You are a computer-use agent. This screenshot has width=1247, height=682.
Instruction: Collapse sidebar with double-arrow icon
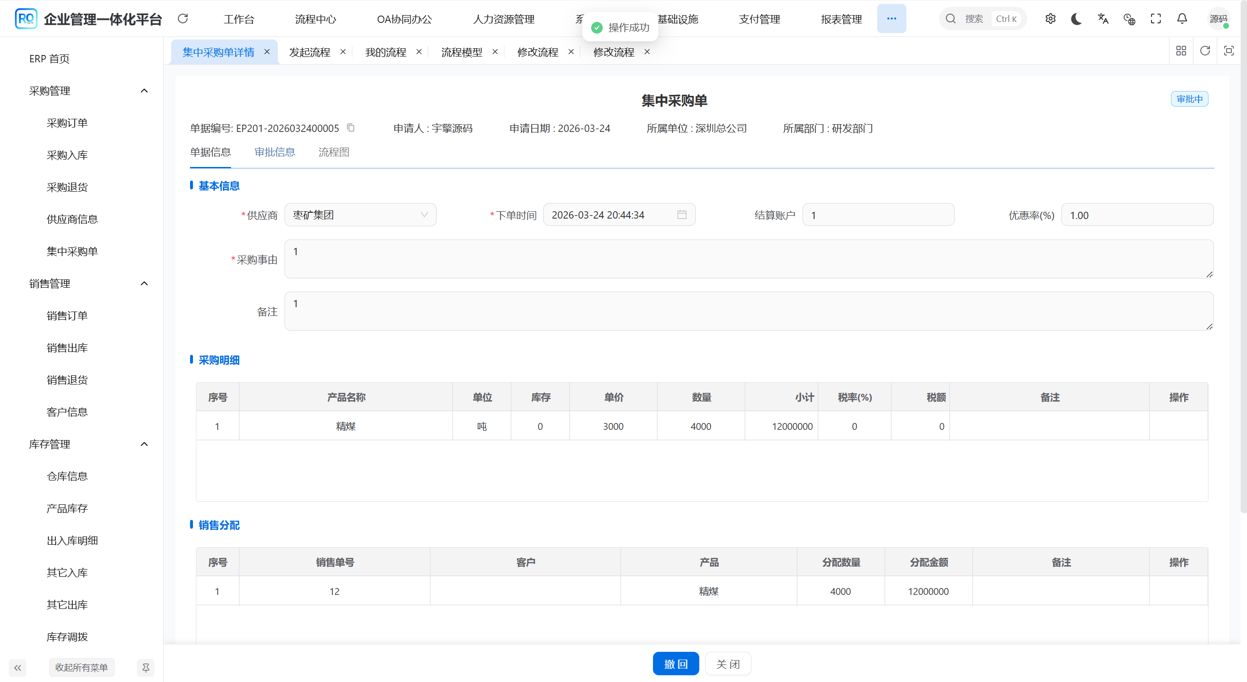coord(18,667)
